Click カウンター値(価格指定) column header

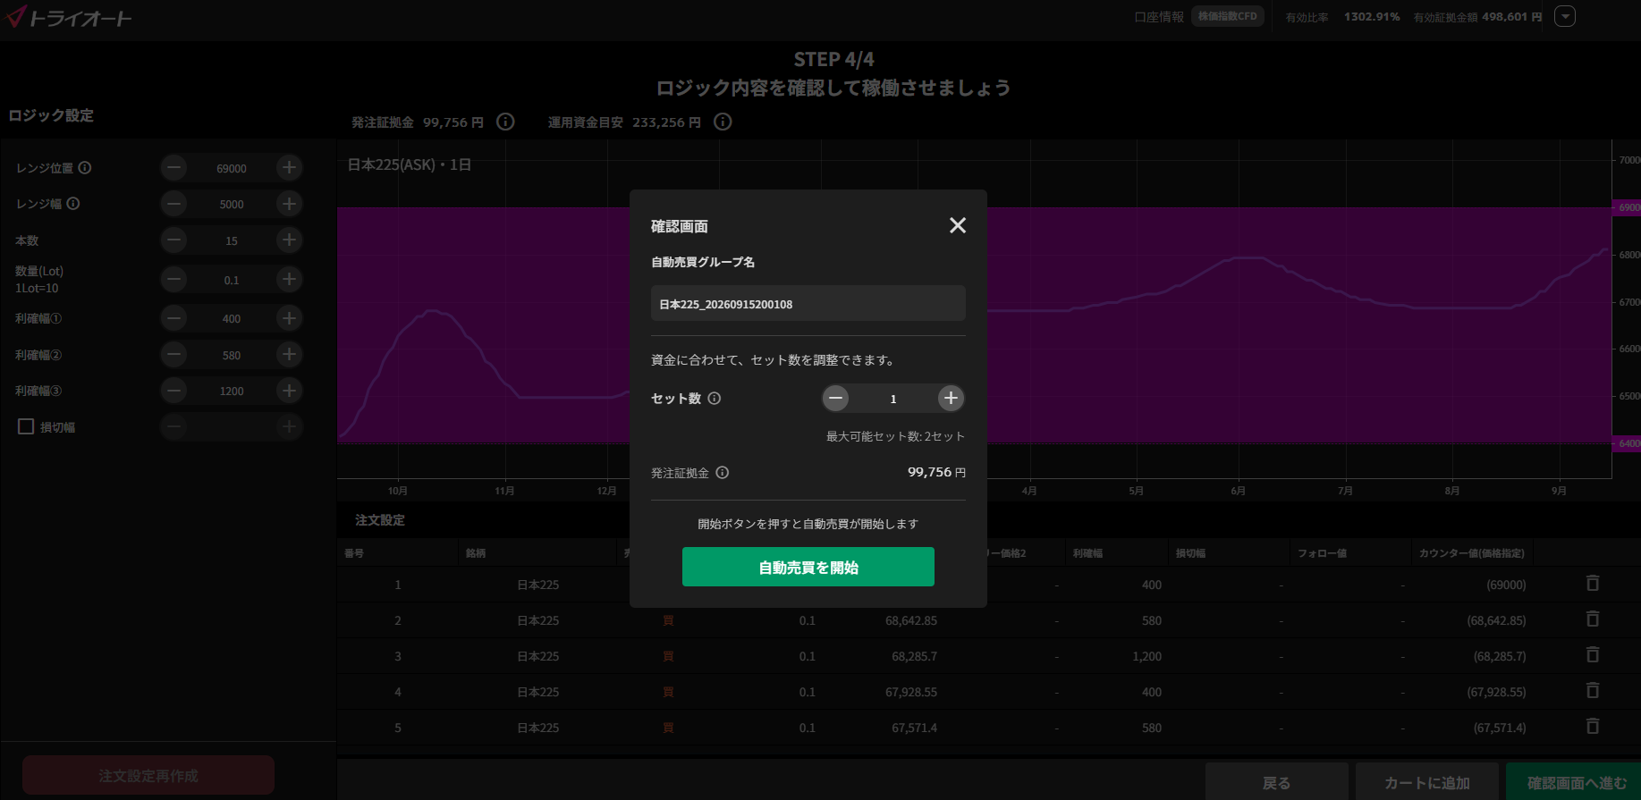click(1471, 553)
